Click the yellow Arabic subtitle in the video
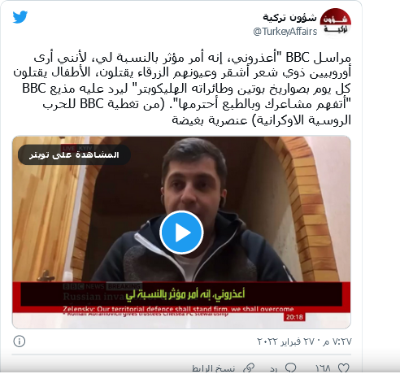400x374 pixels. pos(185,294)
